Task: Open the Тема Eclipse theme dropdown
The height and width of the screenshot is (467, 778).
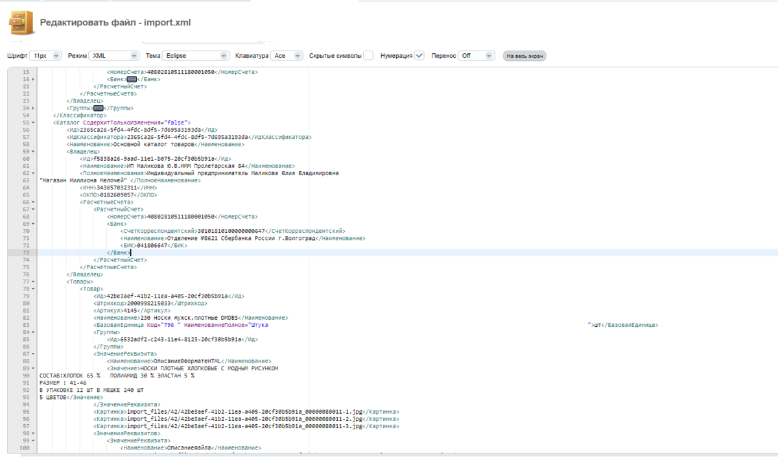Action: 196,56
